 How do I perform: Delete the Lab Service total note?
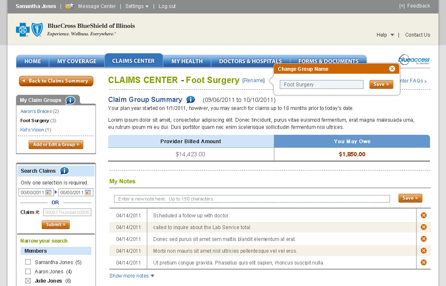424,227
